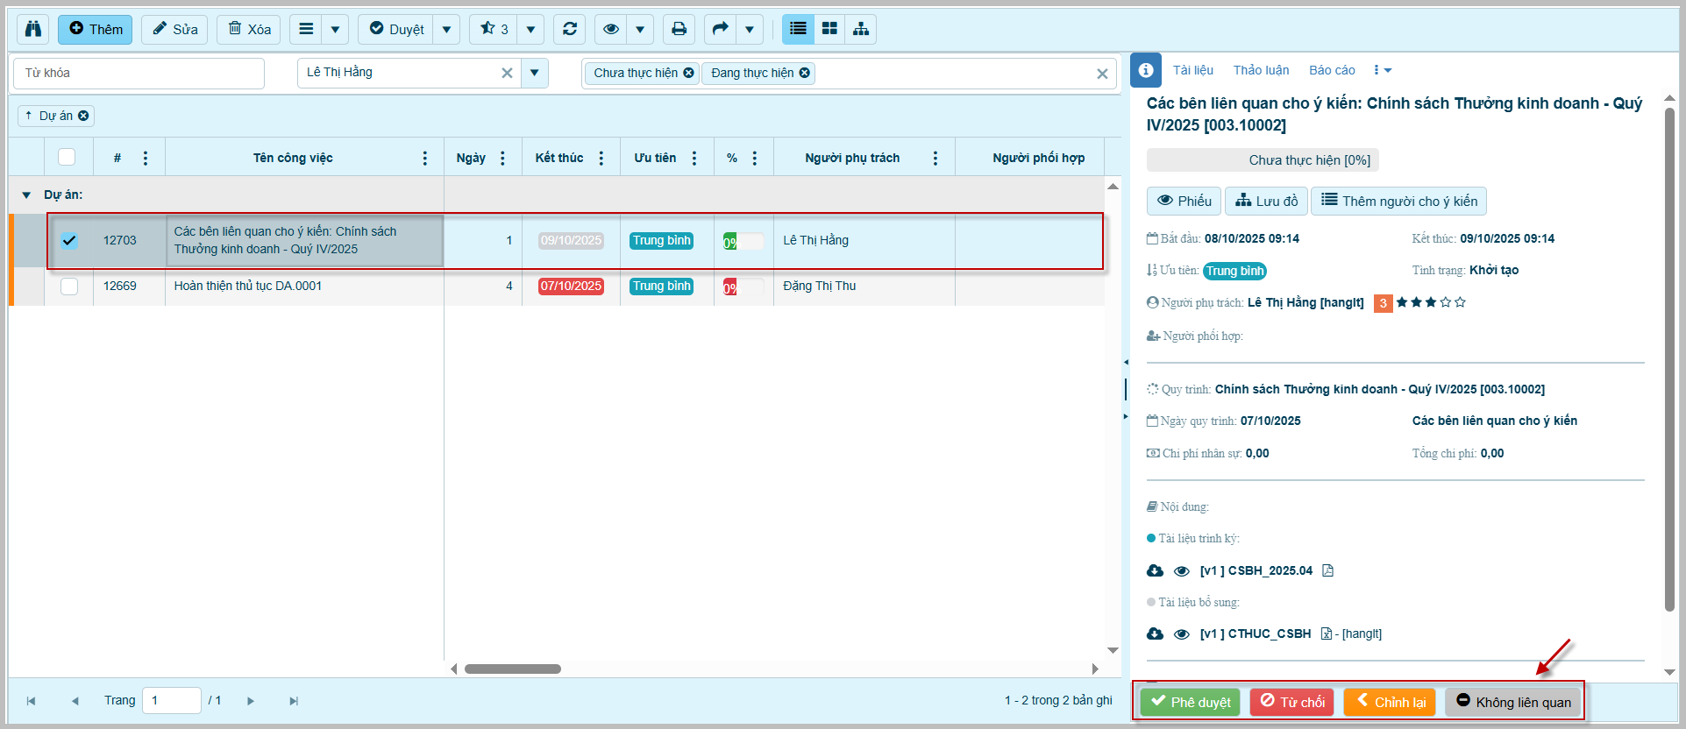Switch to hierarchy tree view icon

point(861,29)
